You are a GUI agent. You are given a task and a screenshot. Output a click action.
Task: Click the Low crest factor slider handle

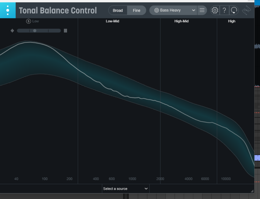tap(35, 31)
